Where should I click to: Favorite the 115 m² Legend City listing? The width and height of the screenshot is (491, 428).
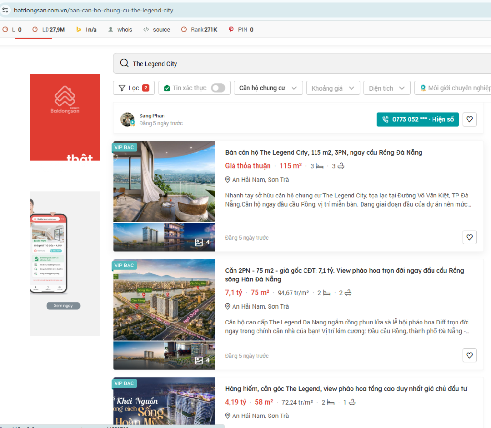[x=469, y=237]
